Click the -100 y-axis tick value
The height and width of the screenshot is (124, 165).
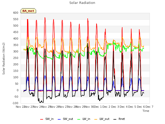click(15, 103)
